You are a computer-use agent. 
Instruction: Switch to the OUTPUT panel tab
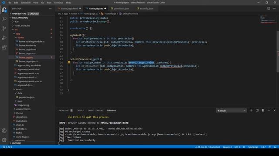pyautogui.click(x=80, y=110)
